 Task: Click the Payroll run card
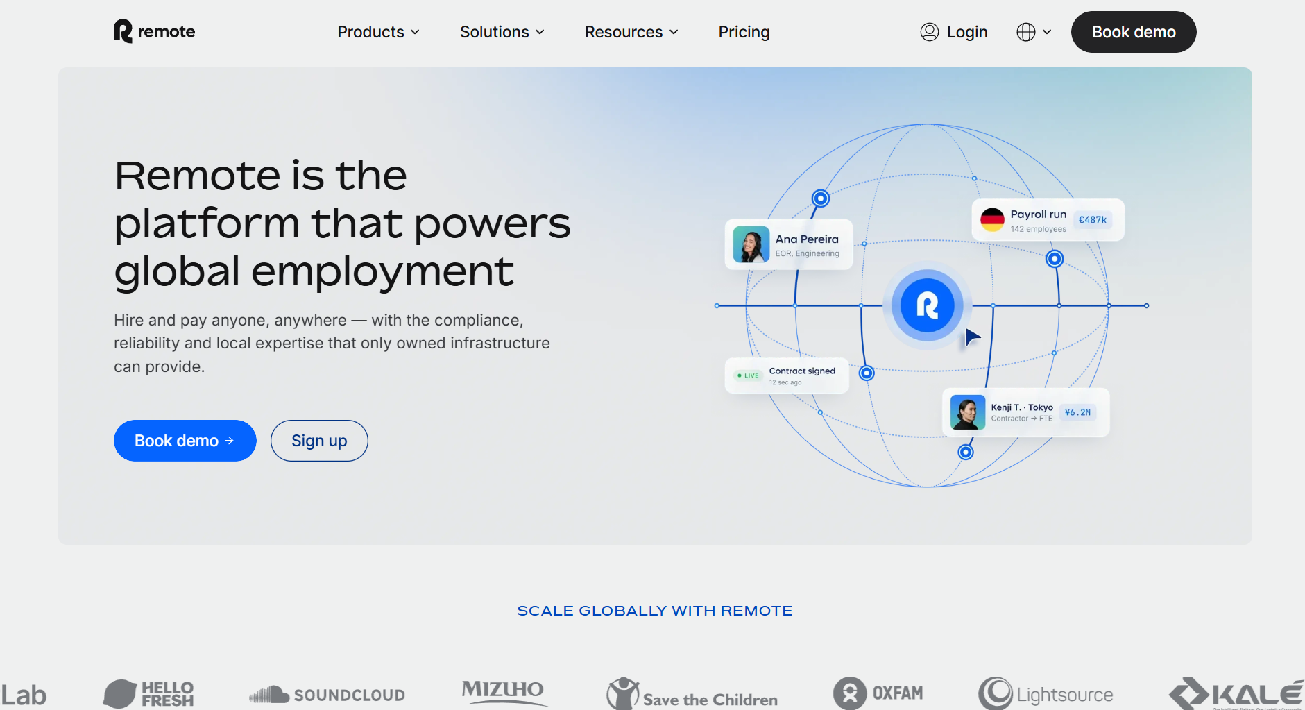point(1048,220)
